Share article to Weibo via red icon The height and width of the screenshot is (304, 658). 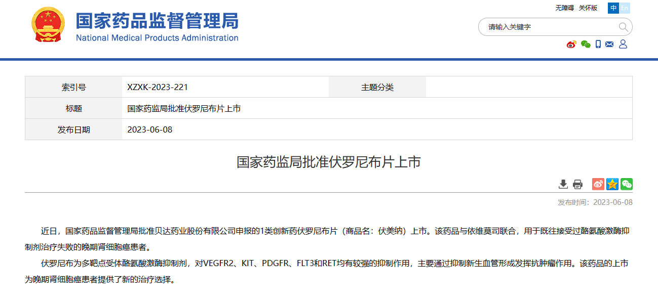click(598, 184)
